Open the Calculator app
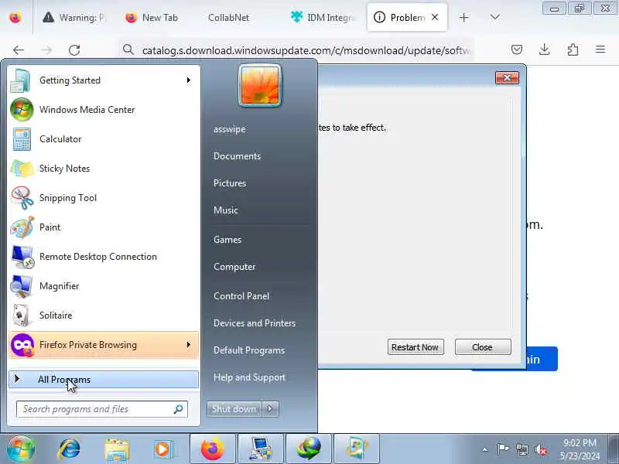 click(104, 139)
